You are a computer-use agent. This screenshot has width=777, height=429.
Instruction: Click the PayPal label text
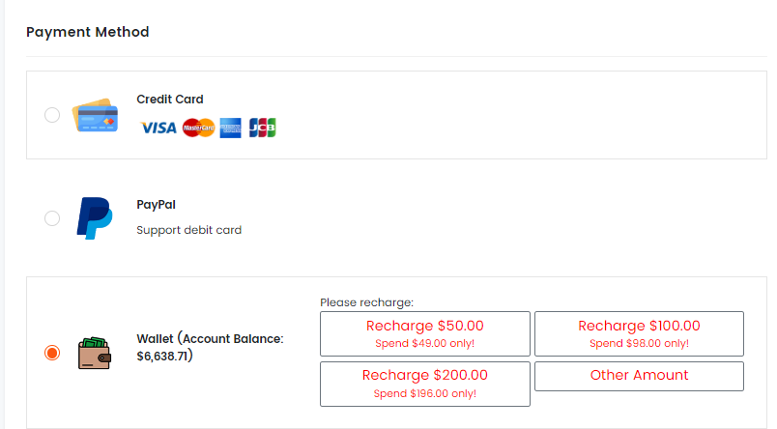tap(157, 205)
